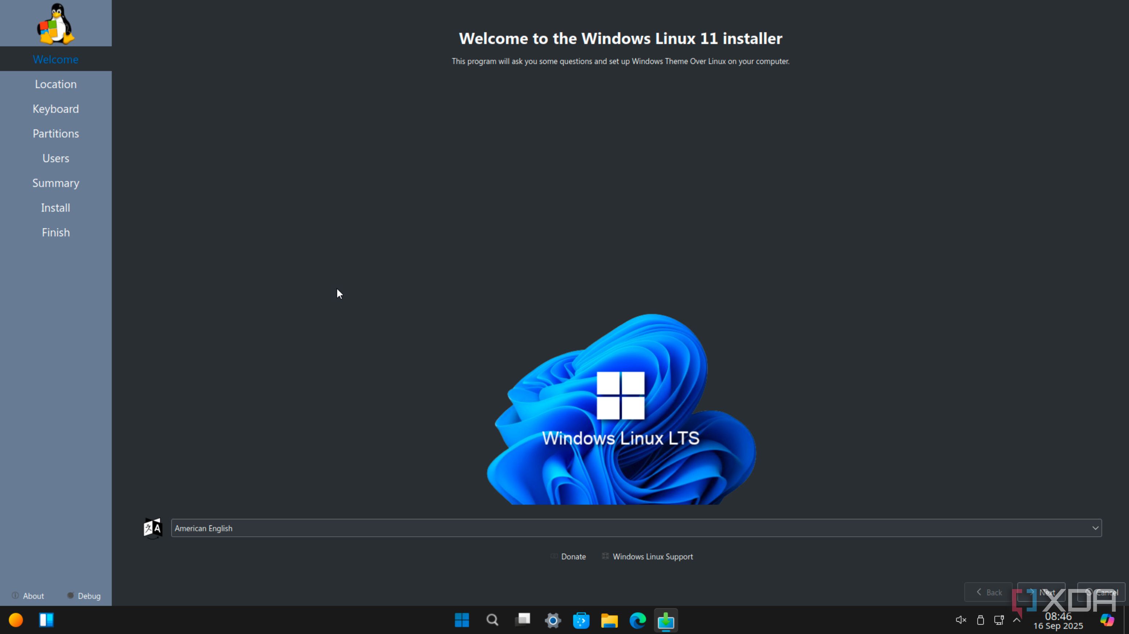Image resolution: width=1129 pixels, height=634 pixels.
Task: Click the muted volume tray icon
Action: [961, 619]
